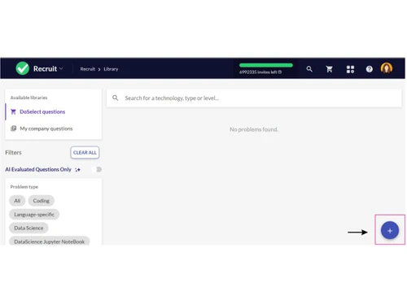
Task: Open the apps grid menu
Action: [350, 69]
